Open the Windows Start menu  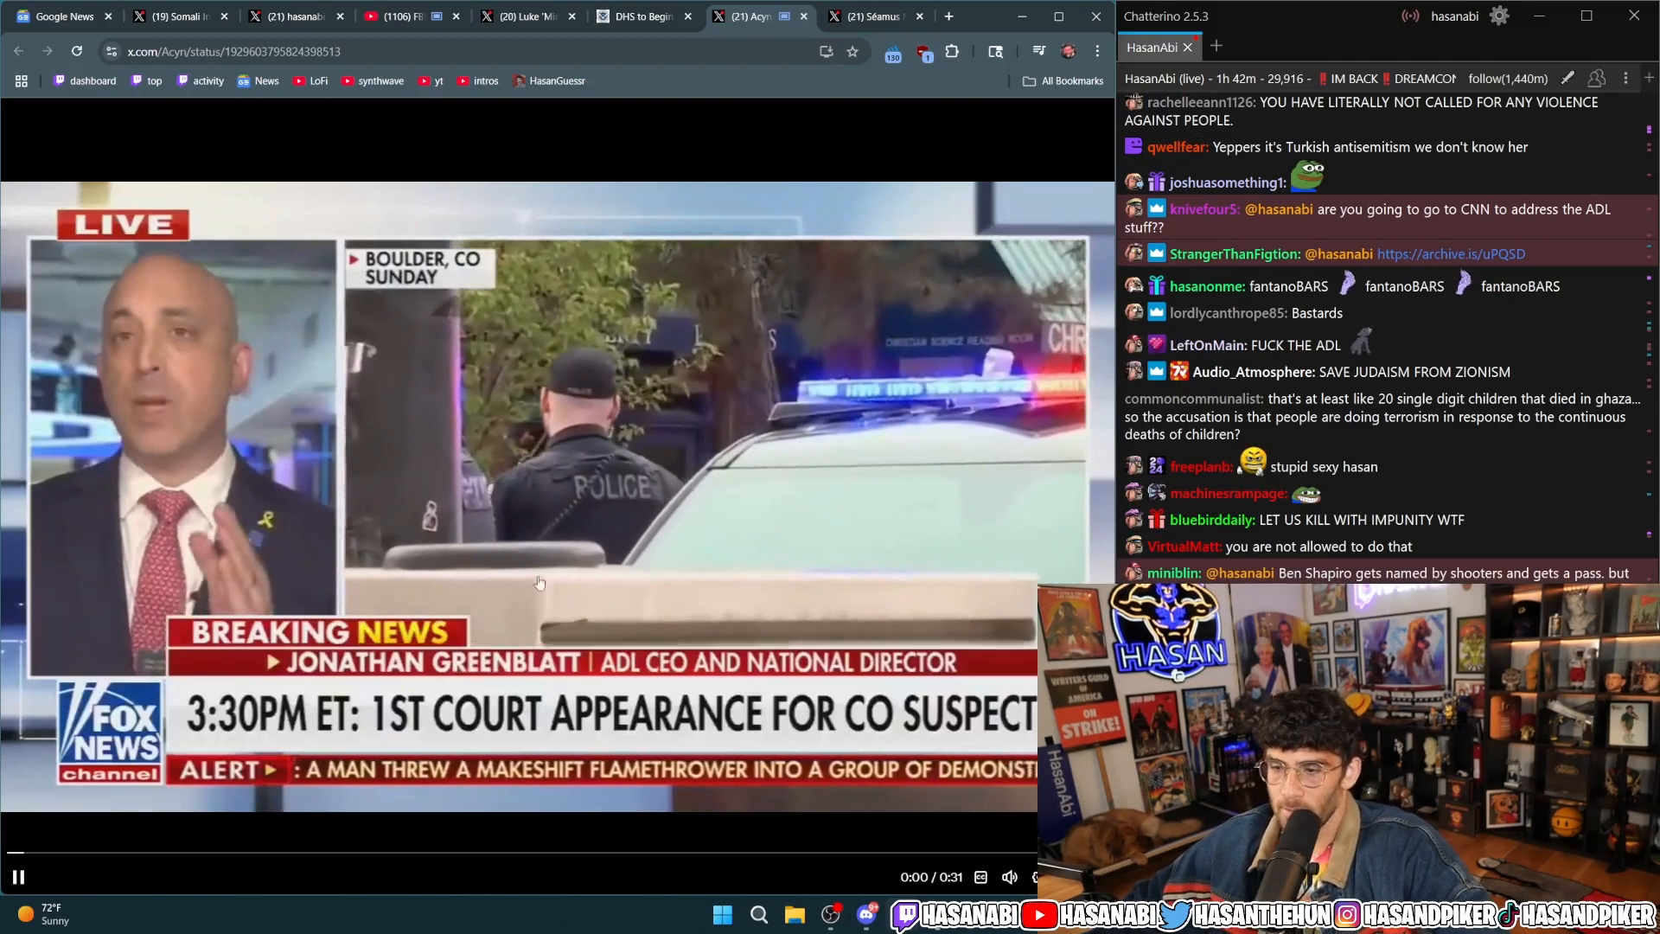(x=723, y=915)
